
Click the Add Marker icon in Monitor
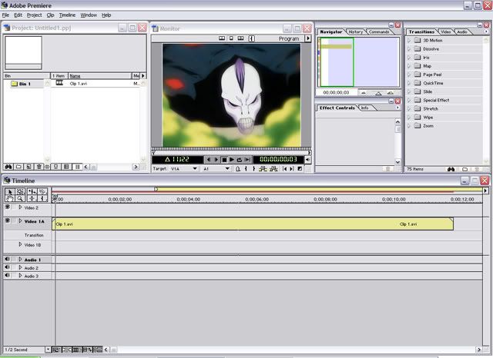click(x=238, y=169)
